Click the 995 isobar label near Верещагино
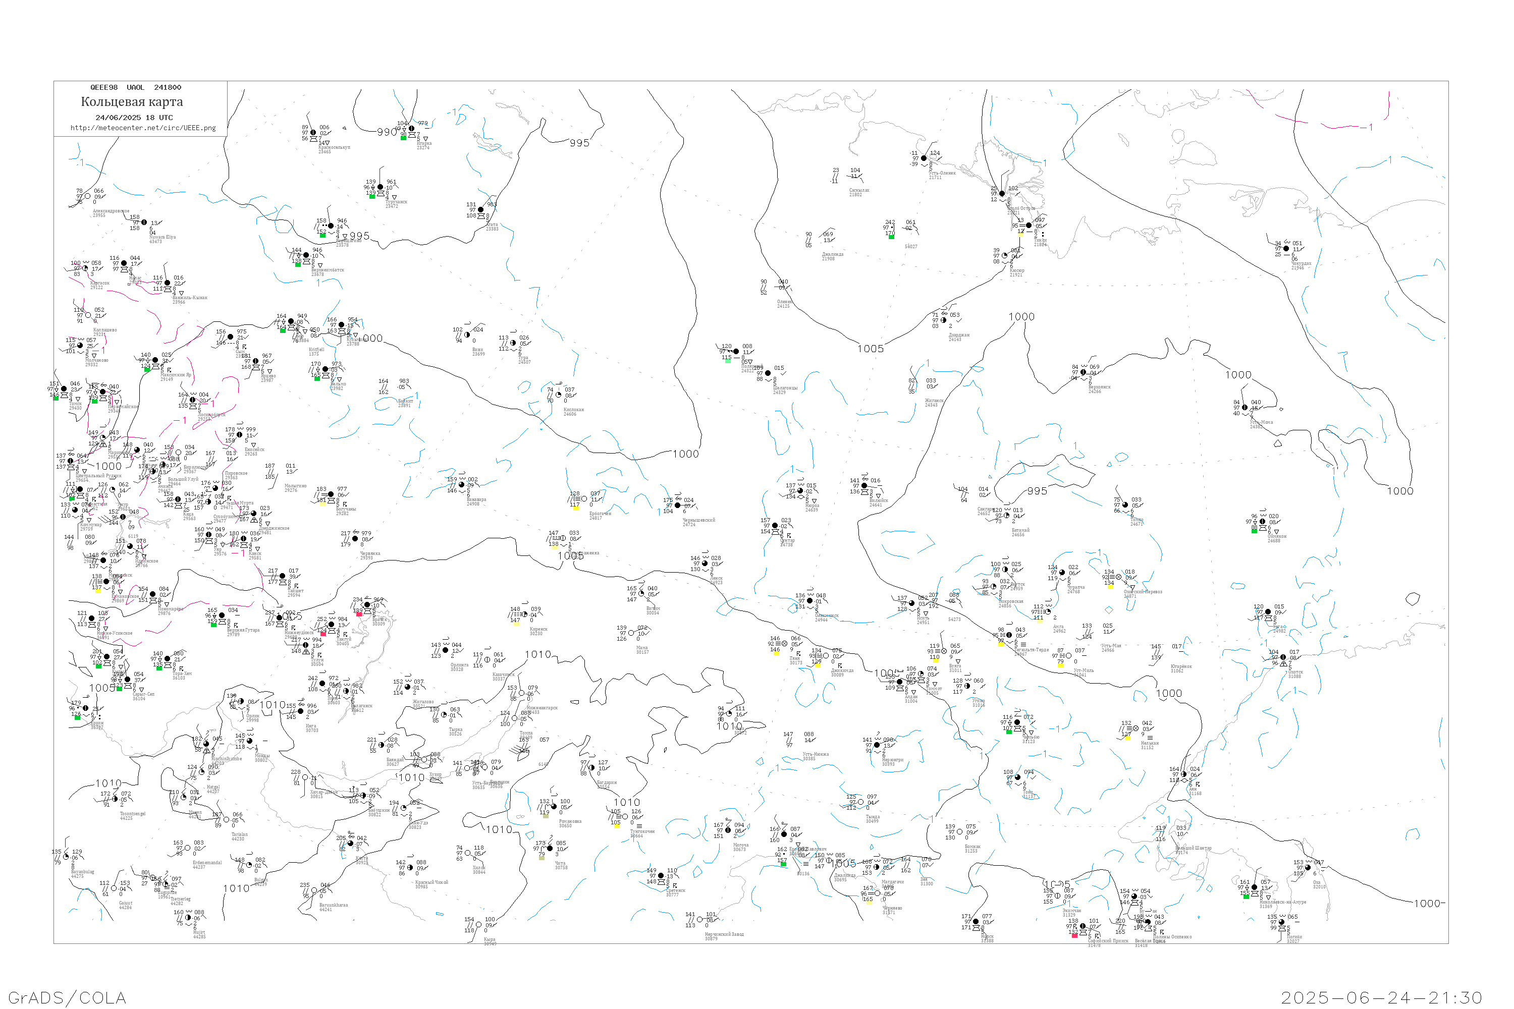This screenshot has height=1009, width=1514. pyautogui.click(x=359, y=236)
